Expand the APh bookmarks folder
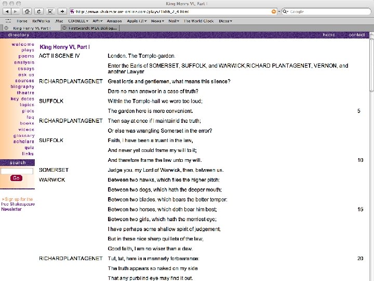374x281 pixels. (98, 21)
